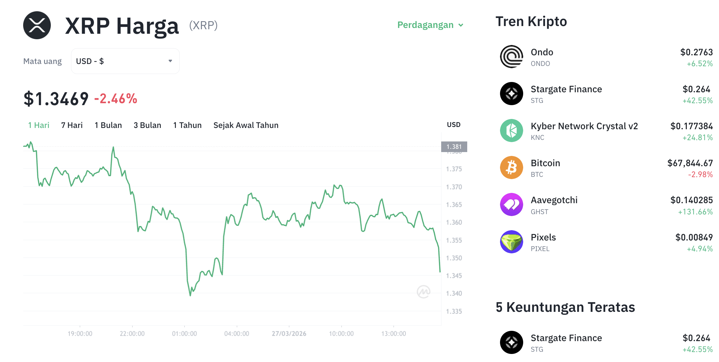Select the 1 Bulan time range

pyautogui.click(x=108, y=125)
